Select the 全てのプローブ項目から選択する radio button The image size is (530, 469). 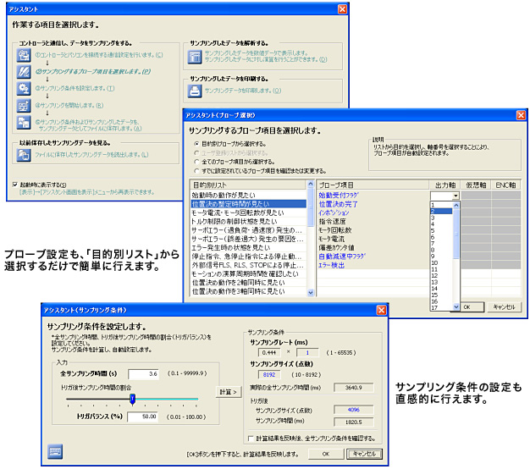coord(196,160)
